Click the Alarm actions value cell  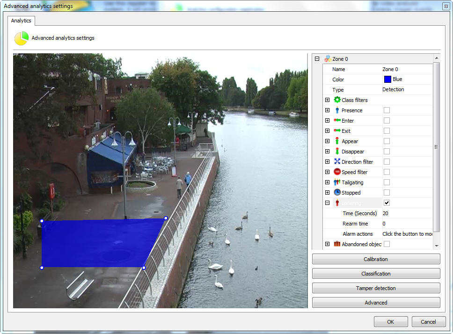tap(407, 234)
